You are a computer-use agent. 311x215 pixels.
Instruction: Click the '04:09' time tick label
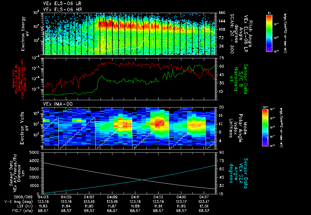point(112,197)
